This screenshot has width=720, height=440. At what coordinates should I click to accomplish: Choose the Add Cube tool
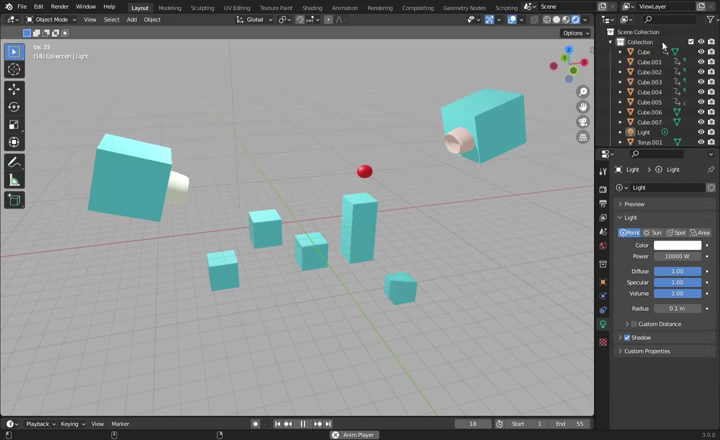[x=14, y=200]
